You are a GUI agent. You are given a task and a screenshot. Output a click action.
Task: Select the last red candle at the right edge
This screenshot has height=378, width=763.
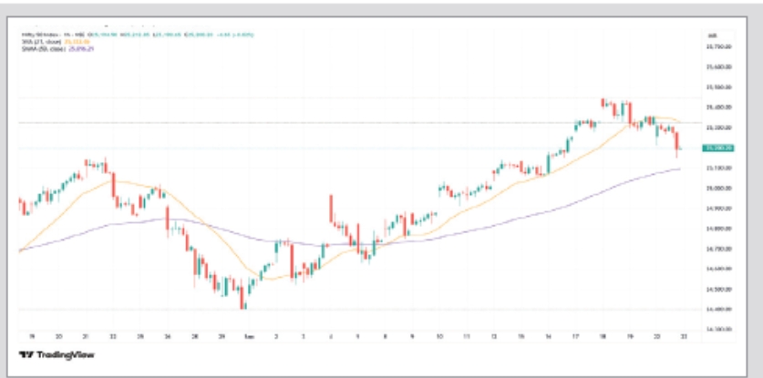pyautogui.click(x=676, y=141)
